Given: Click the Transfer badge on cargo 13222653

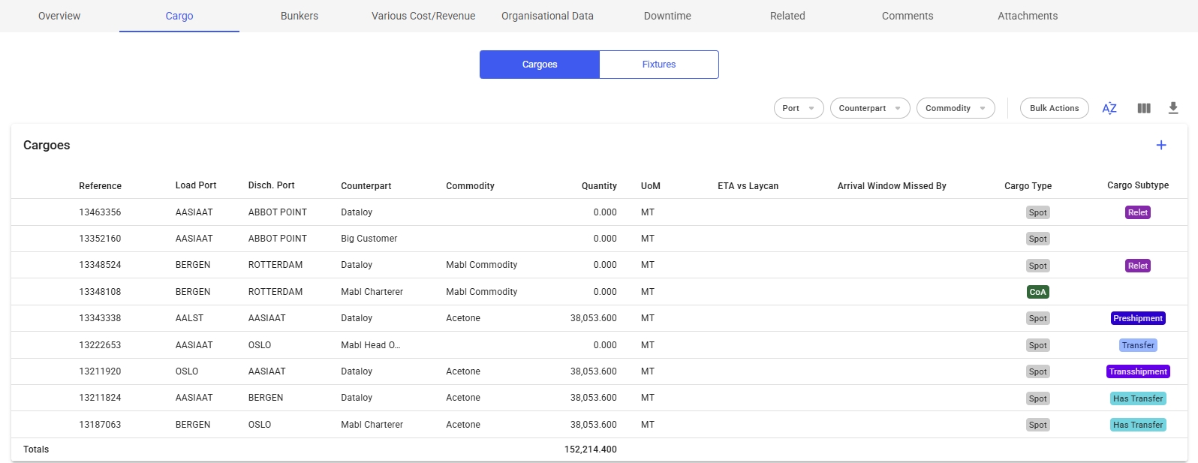Looking at the screenshot, I should [1137, 345].
